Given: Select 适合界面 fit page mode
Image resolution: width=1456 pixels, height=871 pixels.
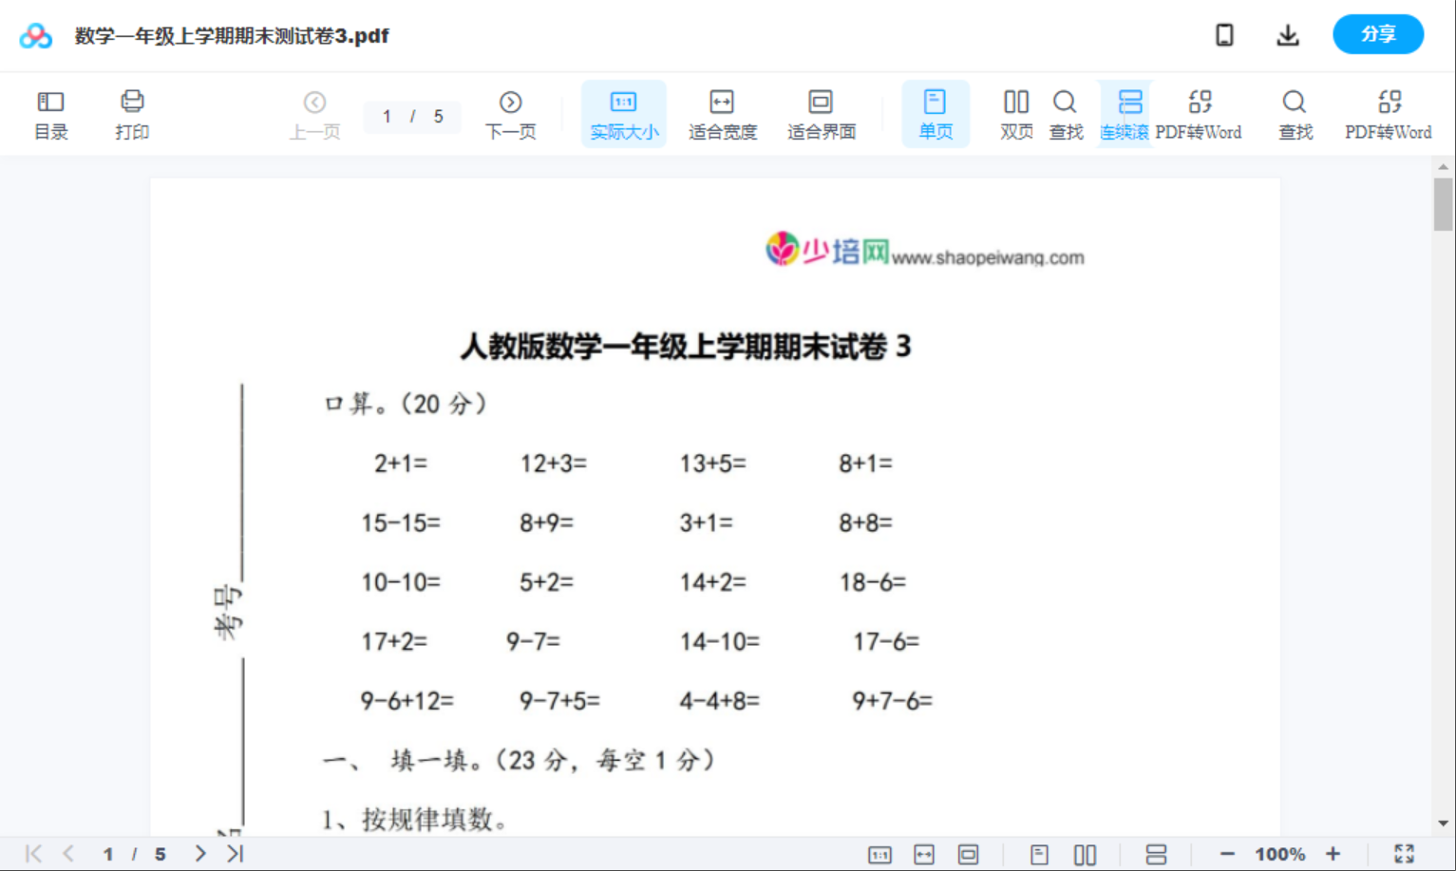Looking at the screenshot, I should 820,112.
